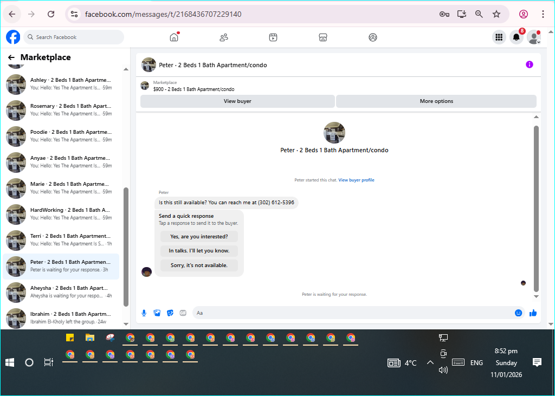Open Terri's conversation in the list
This screenshot has width=555, height=396.
(x=61, y=241)
